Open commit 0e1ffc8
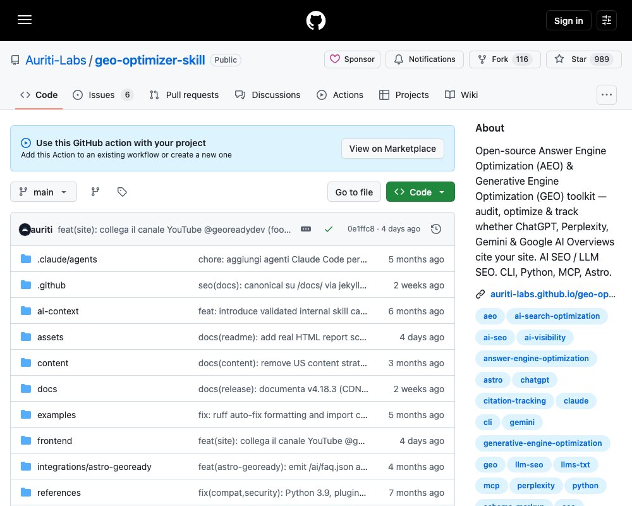 [x=361, y=229]
